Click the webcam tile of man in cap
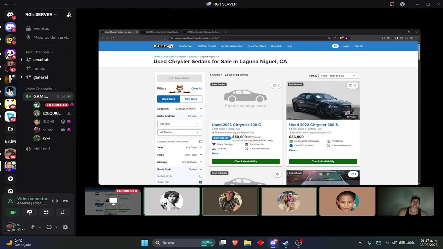The image size is (443, 249). coord(406,201)
